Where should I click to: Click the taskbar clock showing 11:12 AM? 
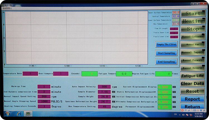199,115
